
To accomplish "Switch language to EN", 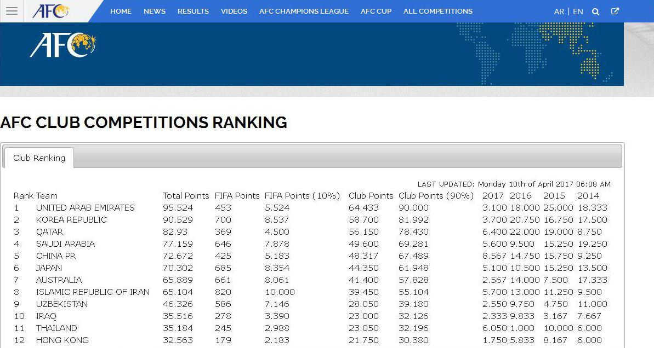I will tap(578, 11).
